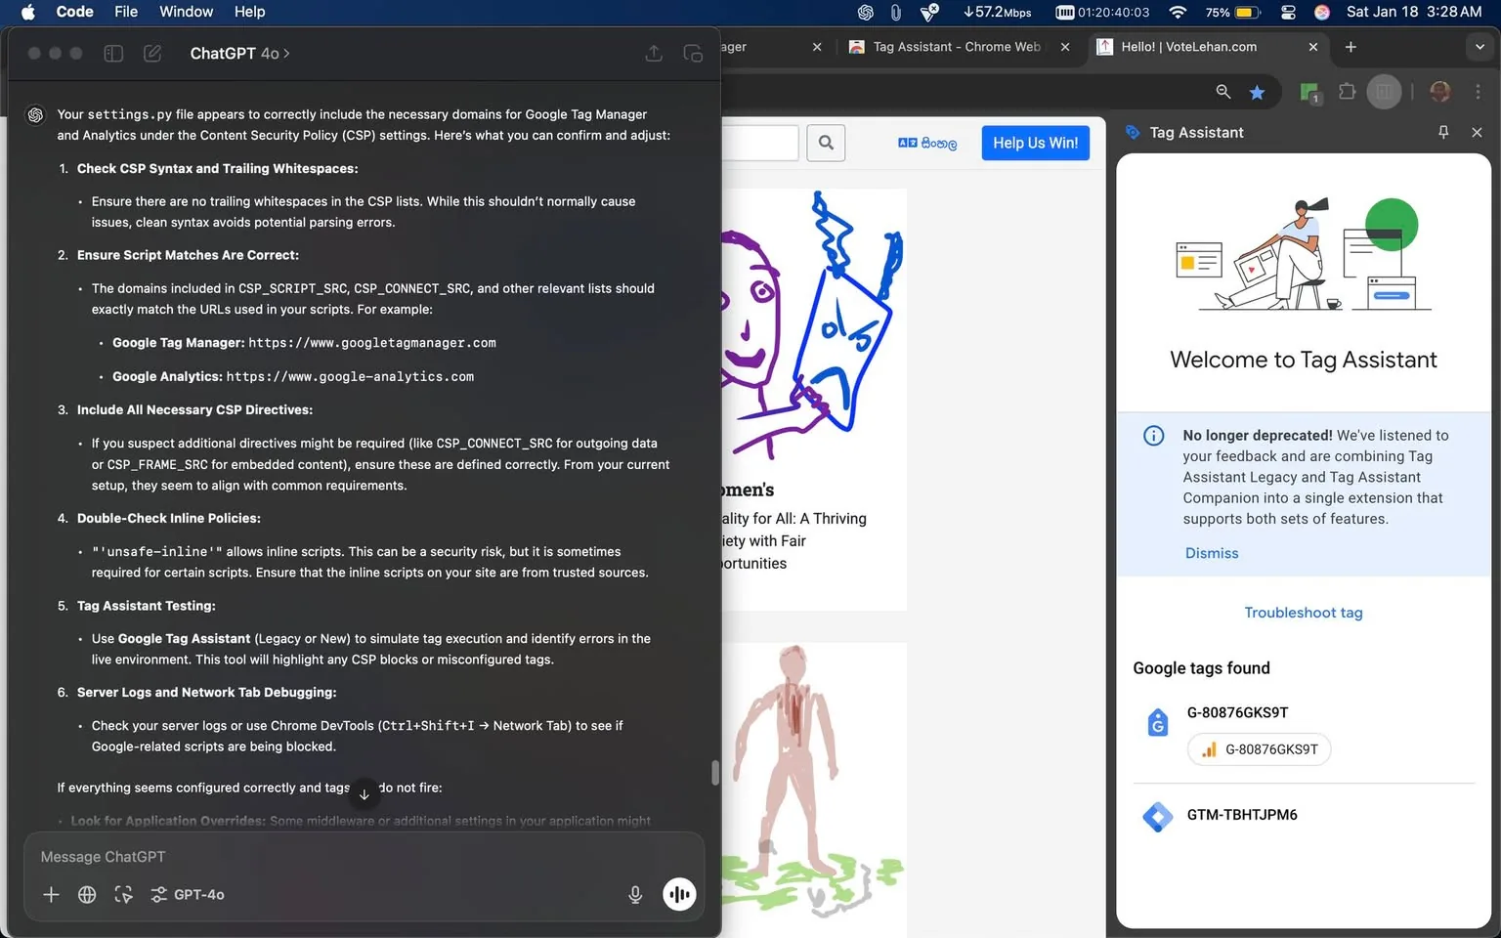Enable web search with the globe icon

87,894
